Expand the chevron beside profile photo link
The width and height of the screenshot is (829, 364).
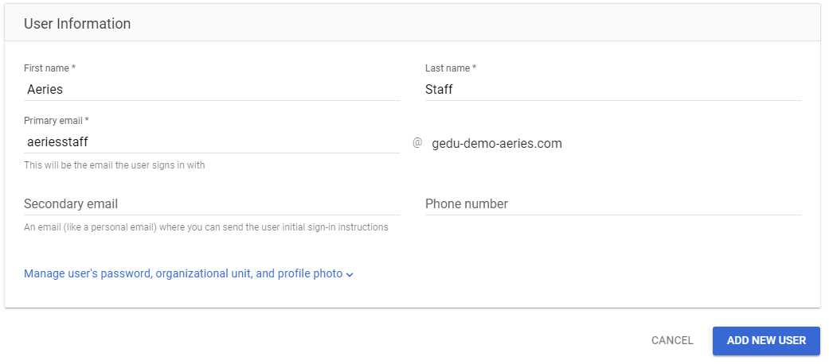pos(350,274)
